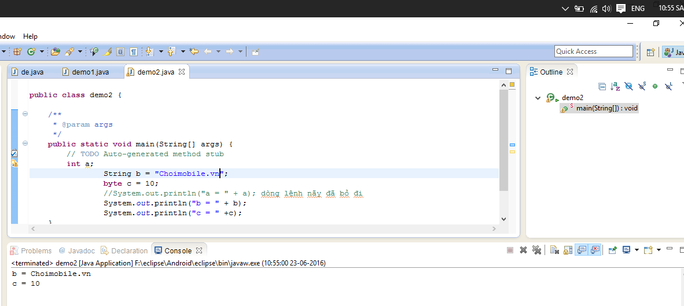Minimize the editor area
The height and width of the screenshot is (306, 684).
[495, 71]
